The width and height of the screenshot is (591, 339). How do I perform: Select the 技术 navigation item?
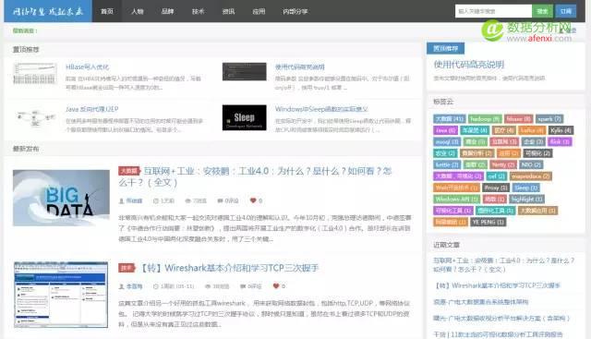click(198, 11)
